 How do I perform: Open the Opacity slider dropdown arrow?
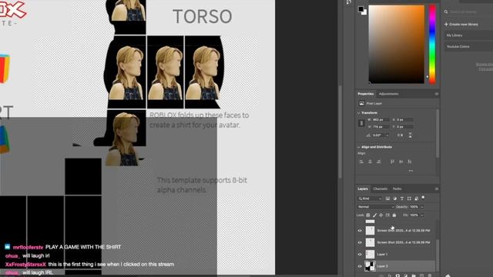(x=422, y=207)
